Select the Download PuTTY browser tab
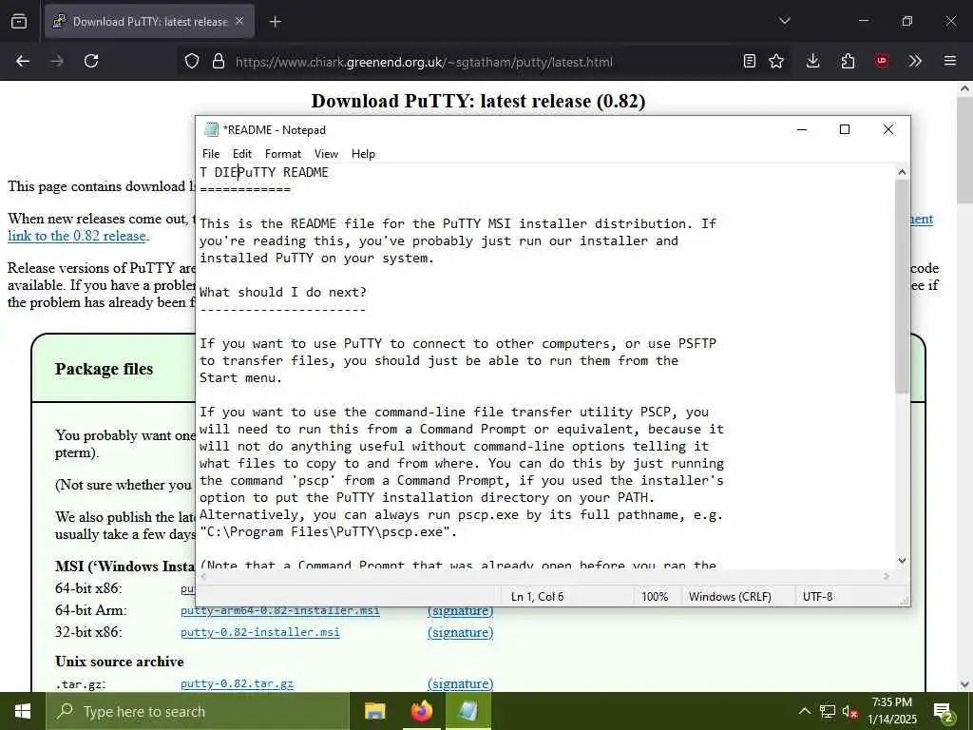The height and width of the screenshot is (730, 973). tap(149, 21)
